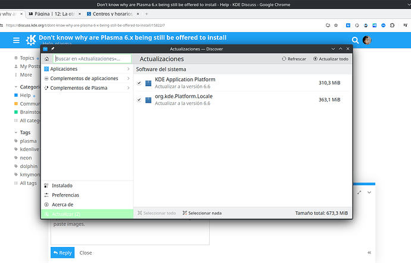Click Seleccionar nada in Discover footer
411x263 pixels.
click(x=202, y=213)
